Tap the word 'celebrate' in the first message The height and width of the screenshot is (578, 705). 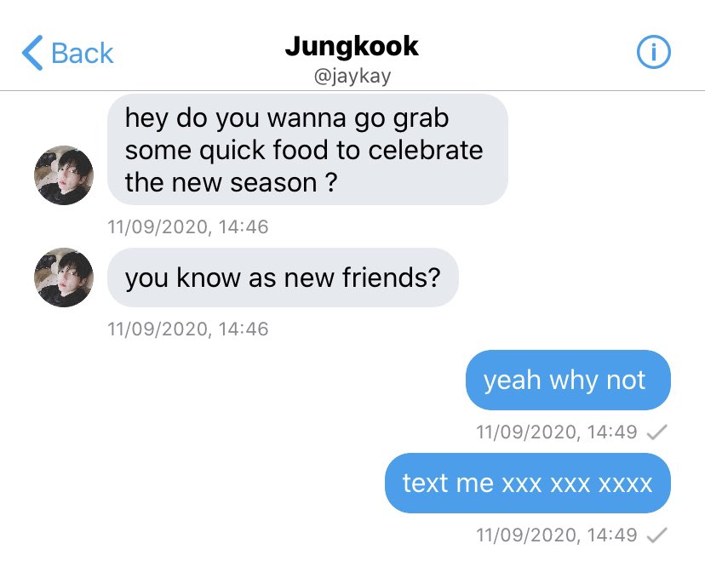(x=426, y=150)
